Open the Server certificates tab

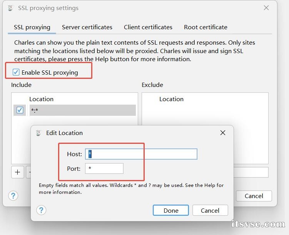pyautogui.click(x=87, y=27)
